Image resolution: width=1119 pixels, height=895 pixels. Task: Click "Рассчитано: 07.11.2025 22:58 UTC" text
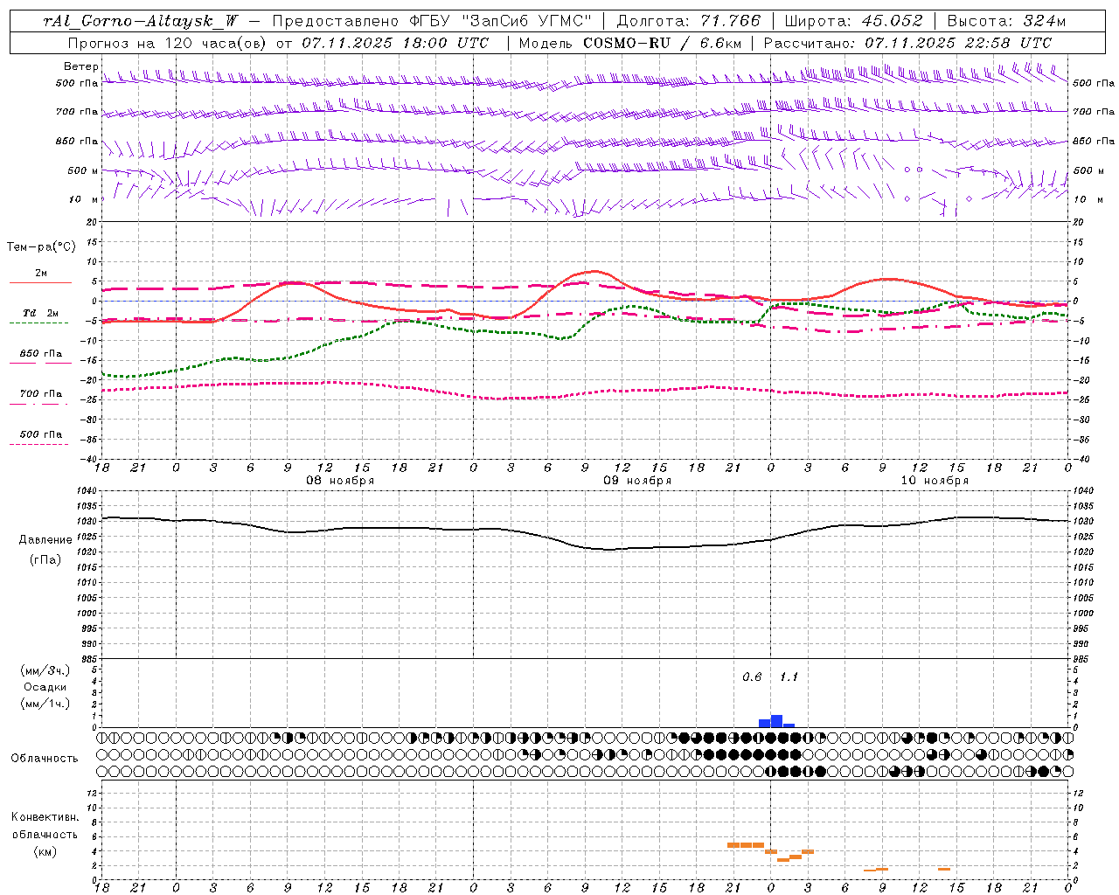coord(907,43)
